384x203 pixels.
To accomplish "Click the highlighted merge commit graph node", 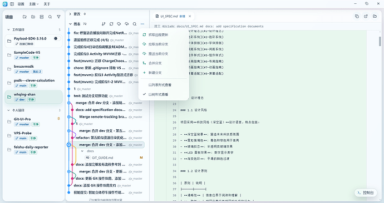I will pos(69,145).
